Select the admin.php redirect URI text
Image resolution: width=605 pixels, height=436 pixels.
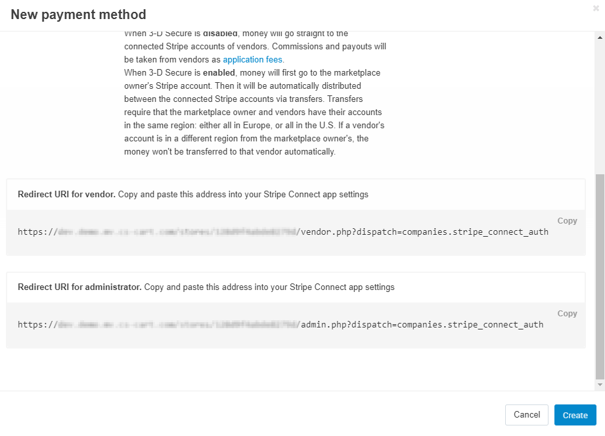pos(280,324)
